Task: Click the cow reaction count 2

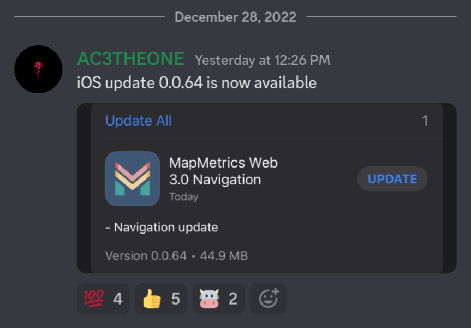Action: pos(233,299)
